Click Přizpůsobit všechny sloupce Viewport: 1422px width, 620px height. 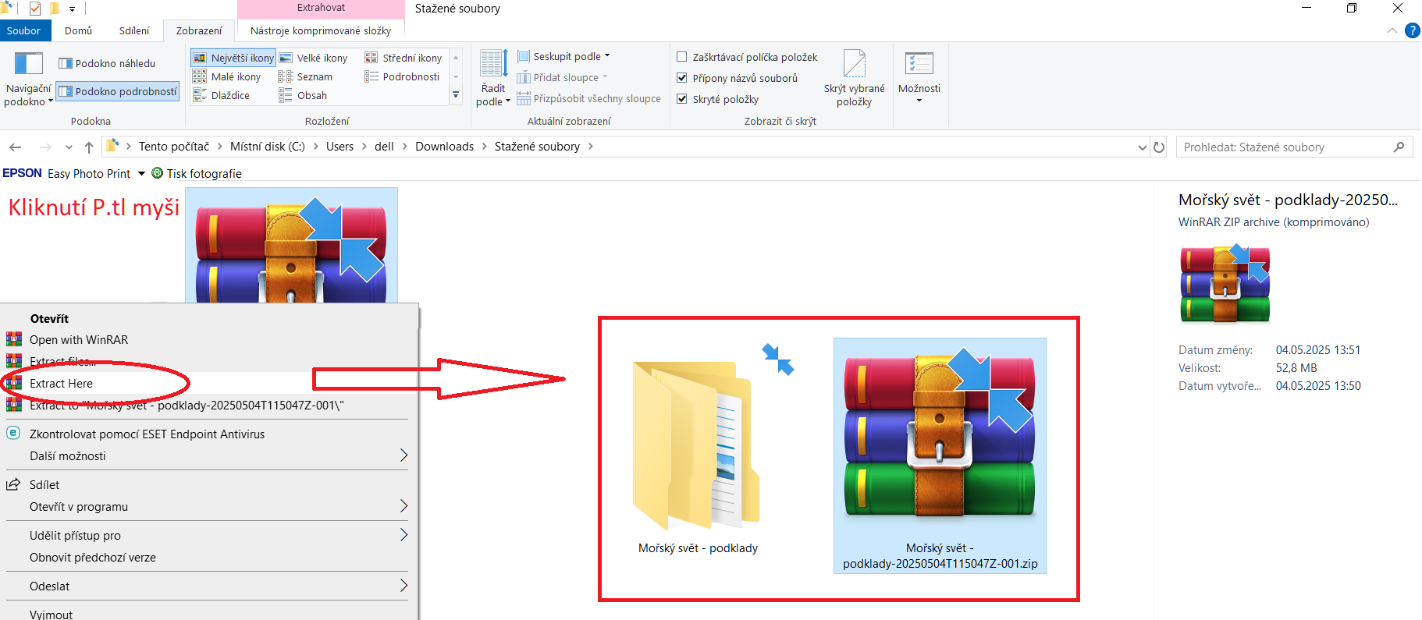pyautogui.click(x=588, y=98)
